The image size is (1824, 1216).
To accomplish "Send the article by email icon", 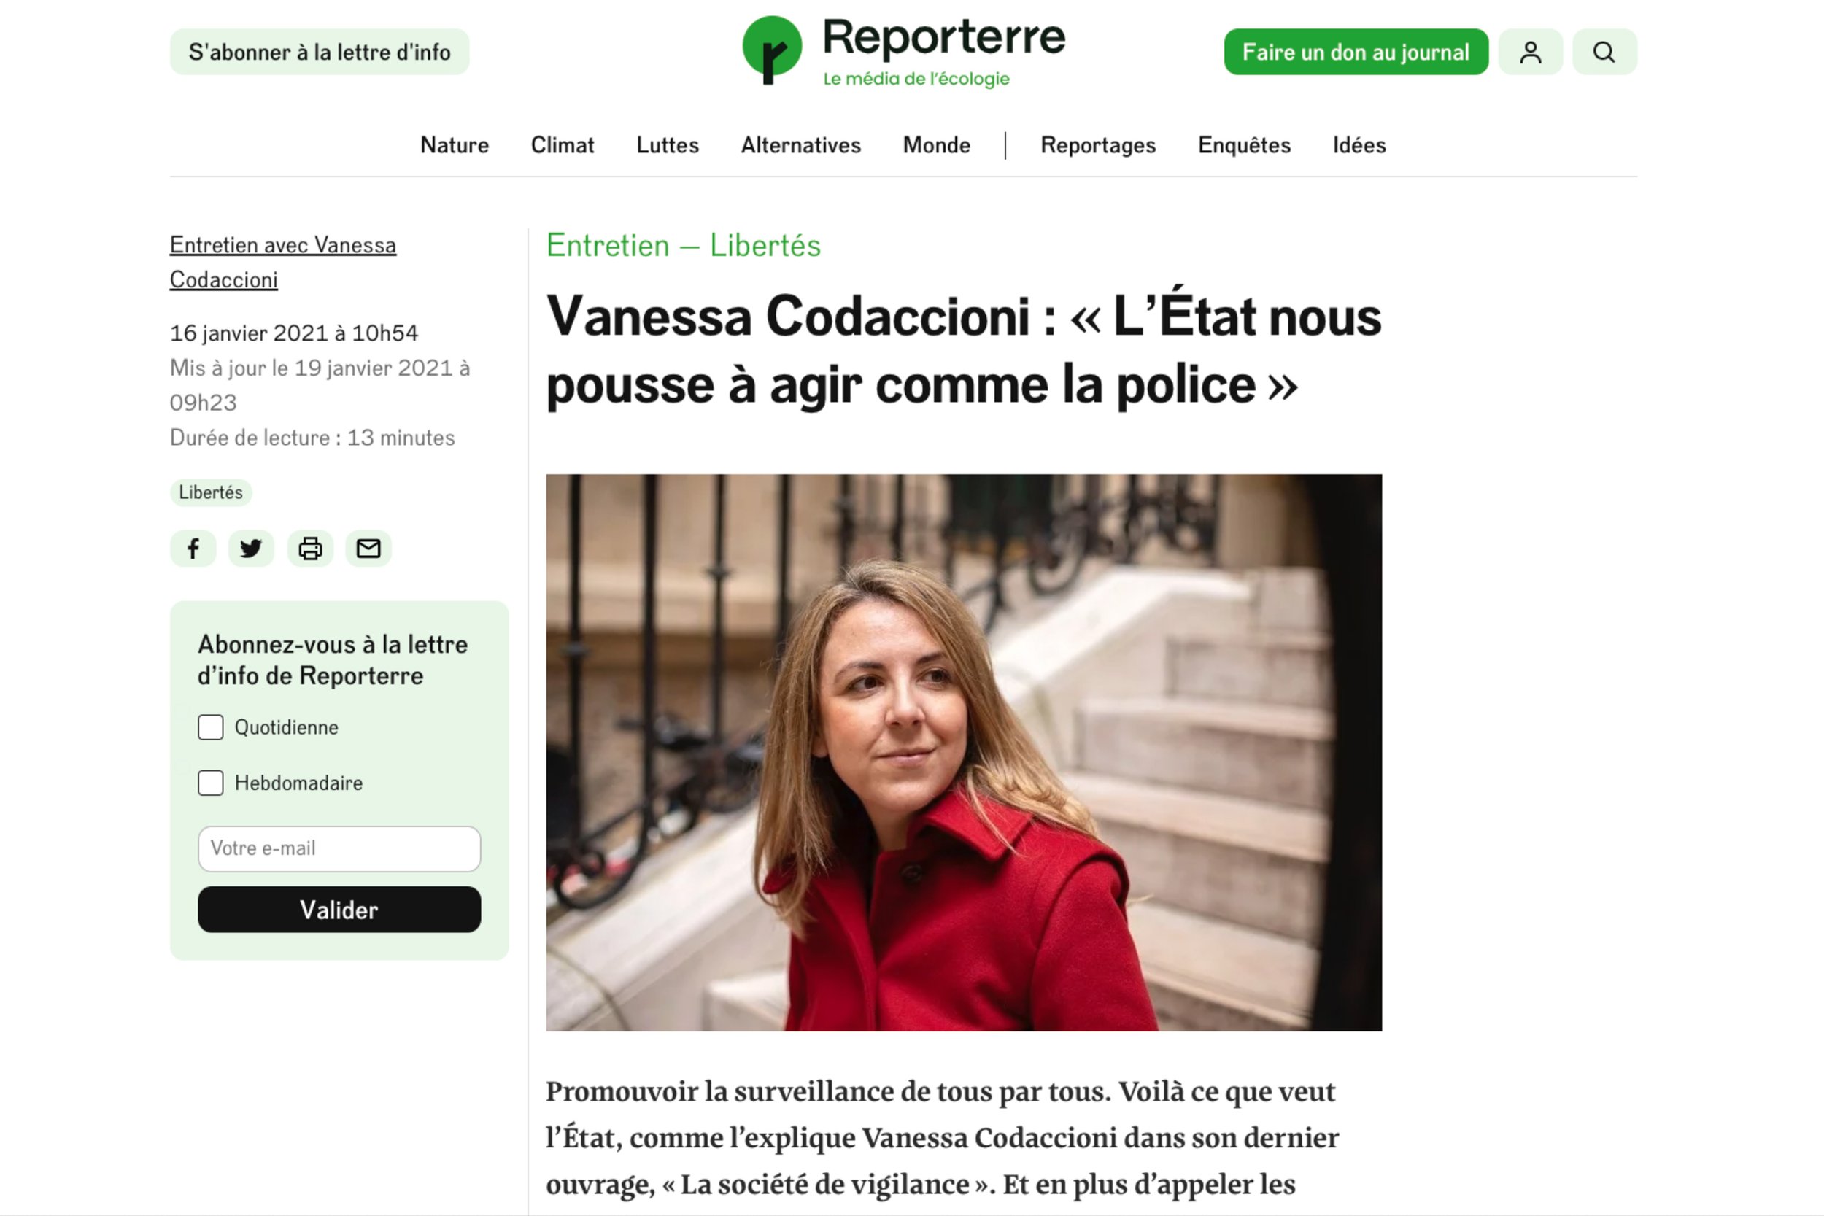I will pyautogui.click(x=368, y=549).
